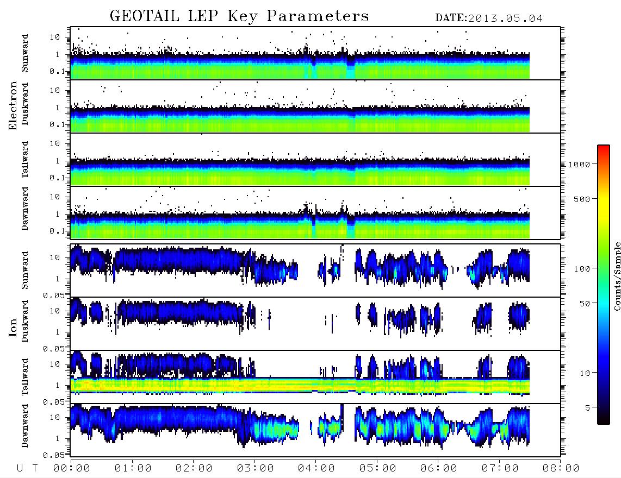Viewport: 621px width, 478px height.
Task: Select the Ion Sunward panel label
Action: tap(25, 270)
